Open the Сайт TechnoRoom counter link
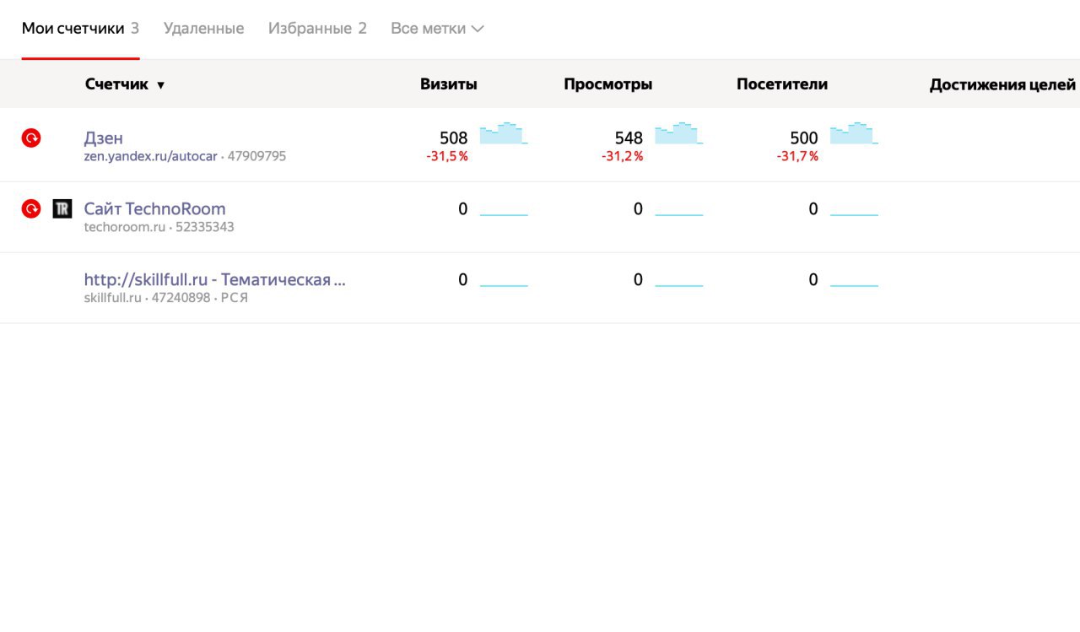This screenshot has width=1080, height=632. (x=155, y=209)
